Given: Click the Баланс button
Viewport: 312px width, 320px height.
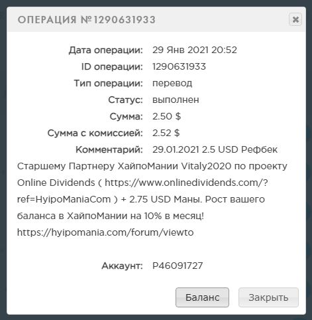Looking at the screenshot, I should (x=202, y=297).
